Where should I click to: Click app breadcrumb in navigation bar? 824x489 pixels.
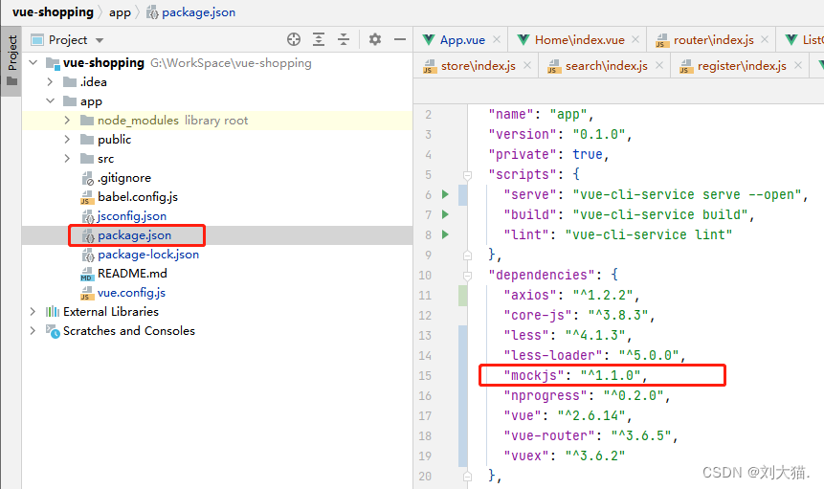pyautogui.click(x=120, y=12)
